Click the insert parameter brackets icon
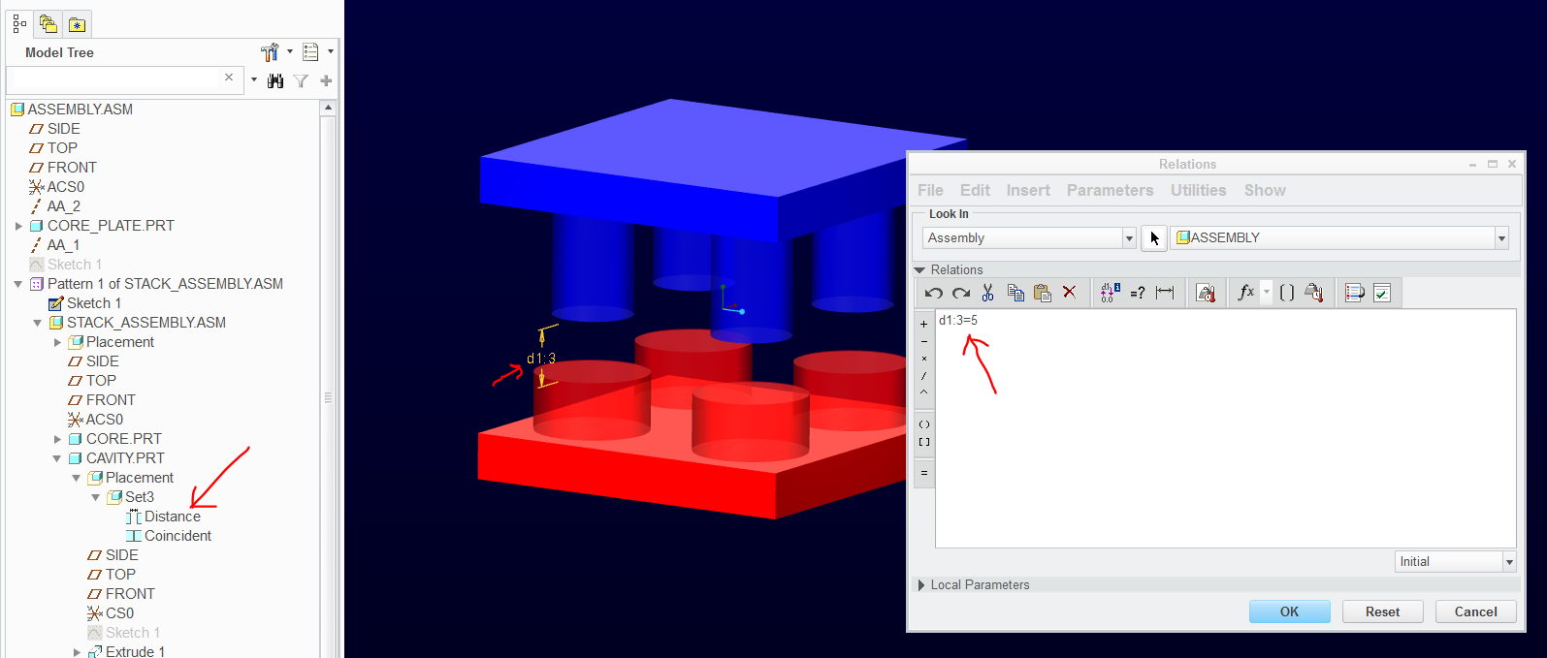The width and height of the screenshot is (1547, 658). coord(1287,293)
